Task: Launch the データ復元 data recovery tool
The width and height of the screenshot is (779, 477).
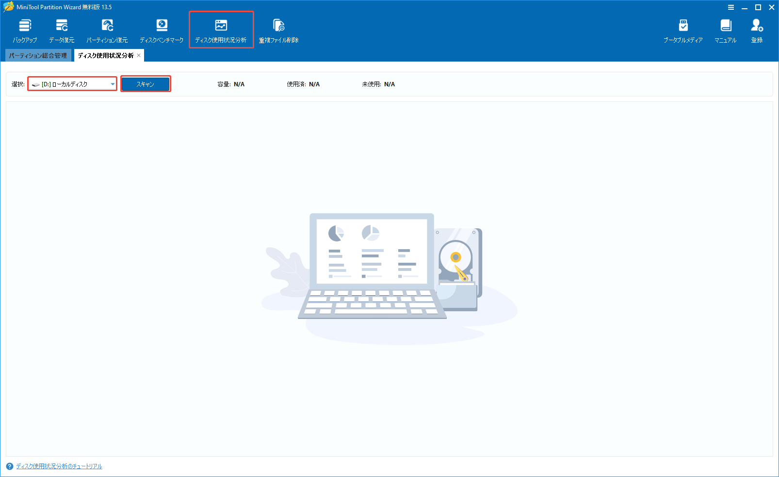Action: click(x=62, y=29)
